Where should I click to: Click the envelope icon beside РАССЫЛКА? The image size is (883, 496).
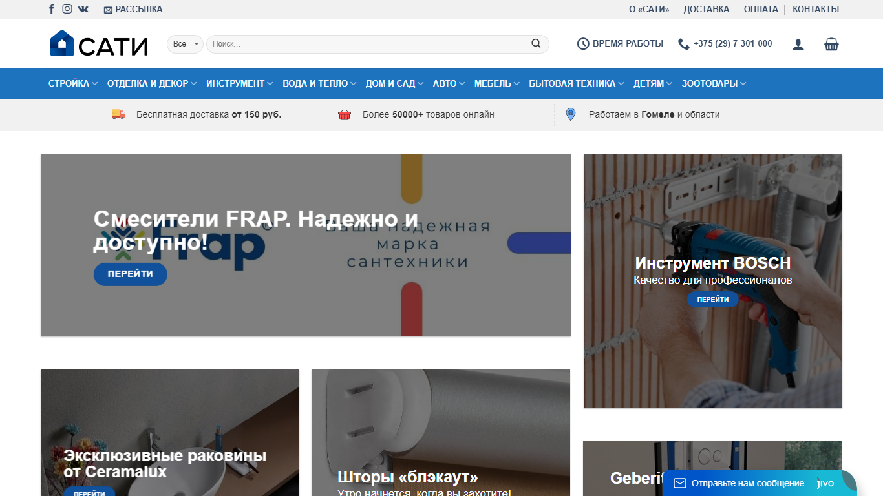pos(108,10)
